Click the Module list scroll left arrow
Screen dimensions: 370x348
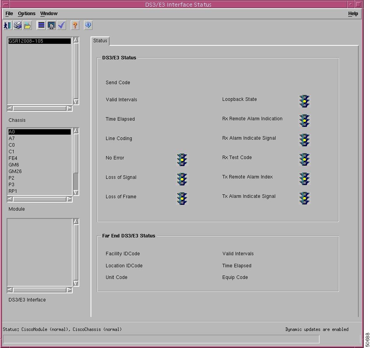10,199
